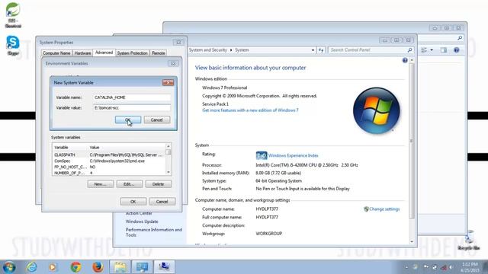The width and height of the screenshot is (488, 274).
Task: Click the Control Panel search magnifier icon
Action: click(410, 50)
